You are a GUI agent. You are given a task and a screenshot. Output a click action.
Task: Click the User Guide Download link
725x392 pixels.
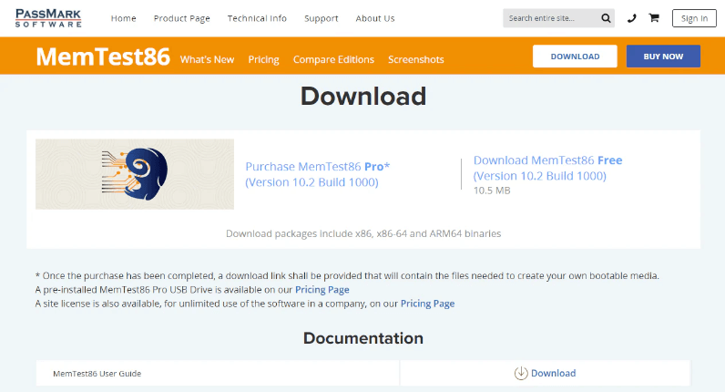pyautogui.click(x=553, y=373)
